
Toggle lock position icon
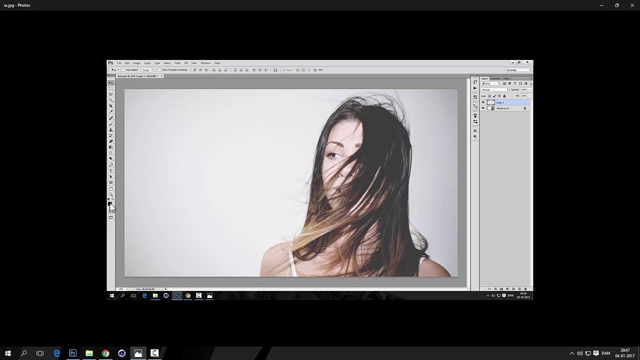[x=499, y=96]
